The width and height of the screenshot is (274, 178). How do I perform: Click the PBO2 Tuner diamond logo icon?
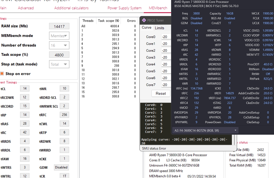(144, 20)
